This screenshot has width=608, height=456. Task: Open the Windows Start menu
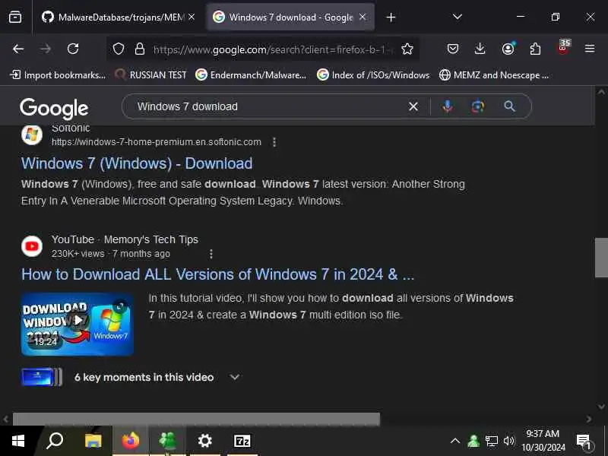[x=17, y=441]
